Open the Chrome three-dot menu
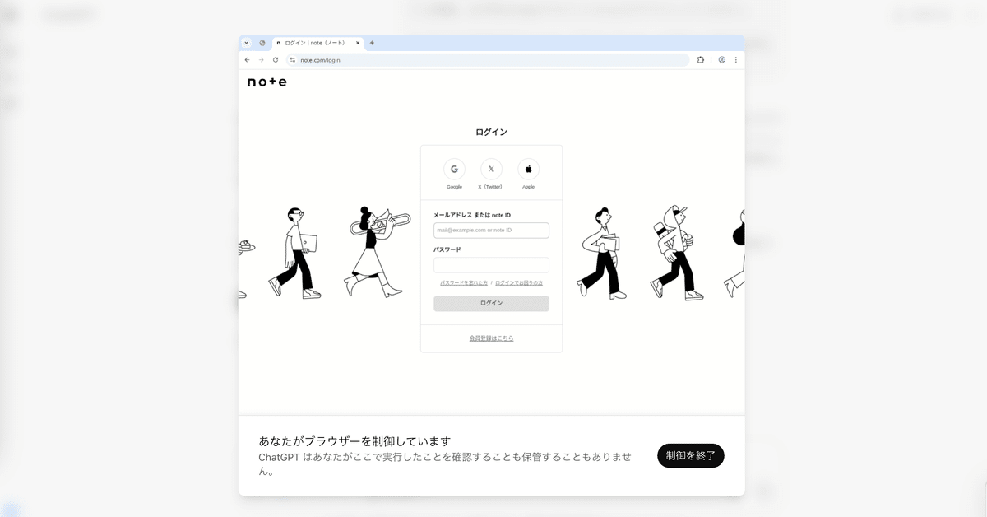The height and width of the screenshot is (517, 987). (736, 60)
